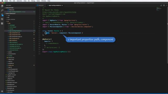Viewport: 168px width, 94px height.
Task: Open protractor.conf.js file
Action: pos(12,86)
